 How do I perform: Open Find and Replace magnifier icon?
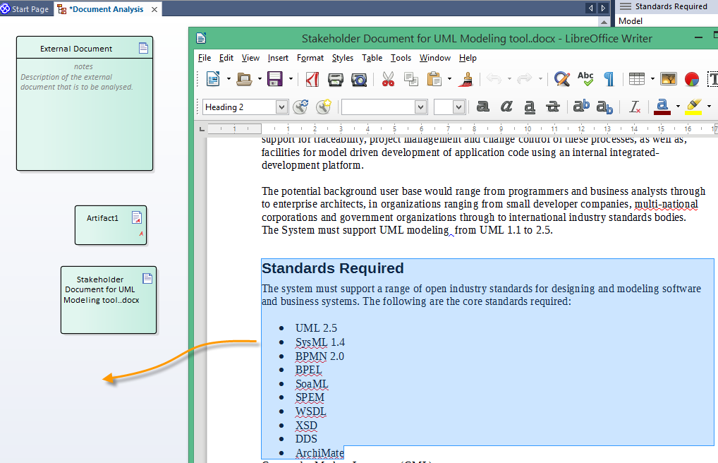[561, 79]
